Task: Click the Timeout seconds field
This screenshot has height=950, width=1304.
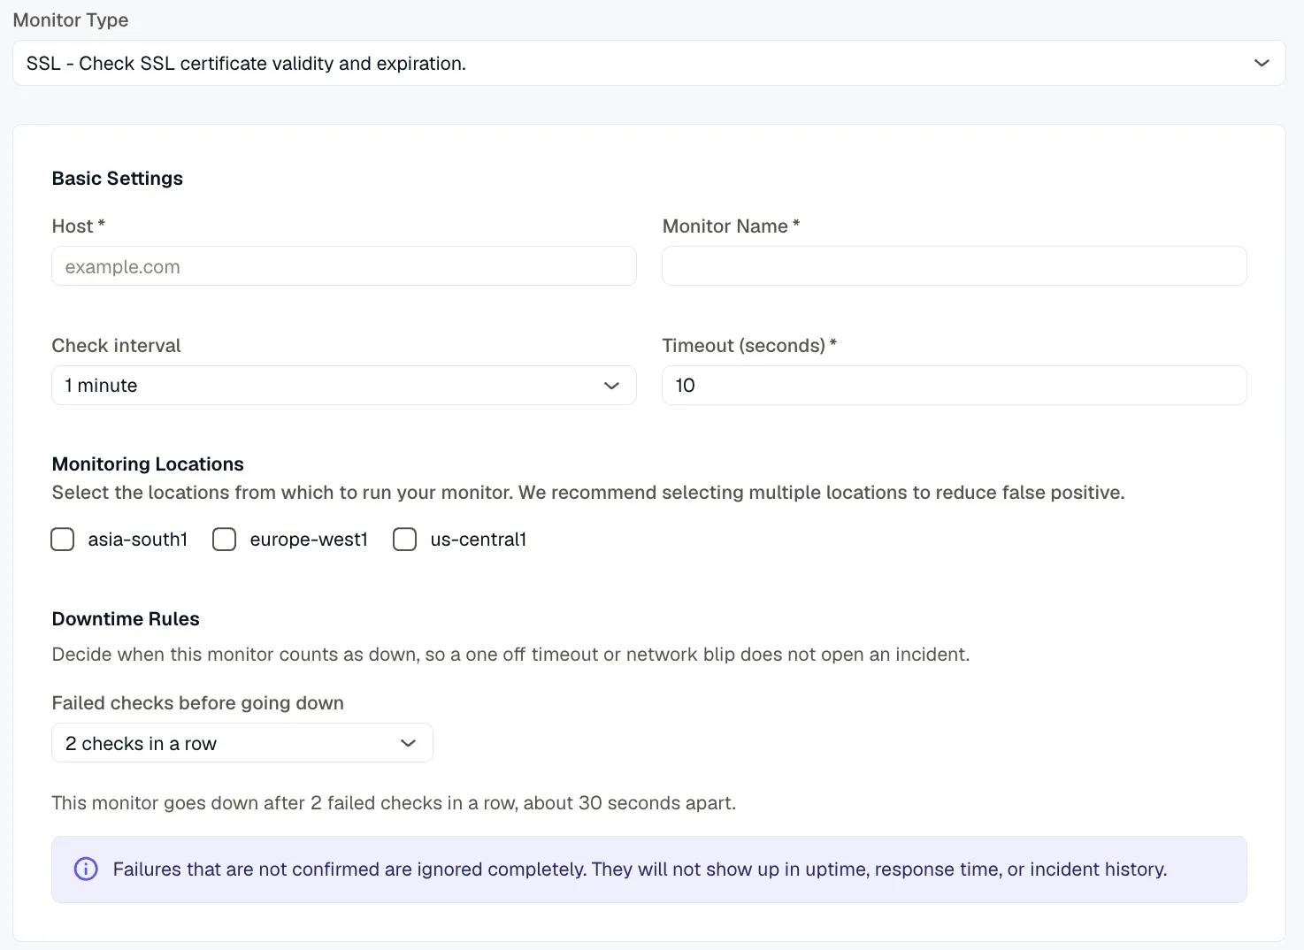Action: click(x=955, y=386)
